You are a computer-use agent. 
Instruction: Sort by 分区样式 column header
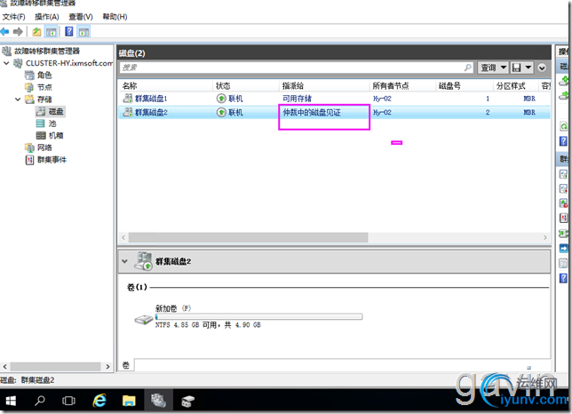pyautogui.click(x=511, y=86)
